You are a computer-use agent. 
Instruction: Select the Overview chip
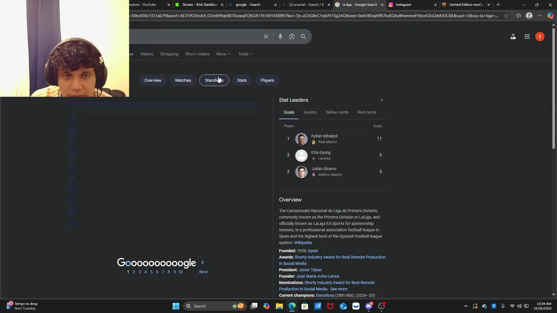click(153, 80)
